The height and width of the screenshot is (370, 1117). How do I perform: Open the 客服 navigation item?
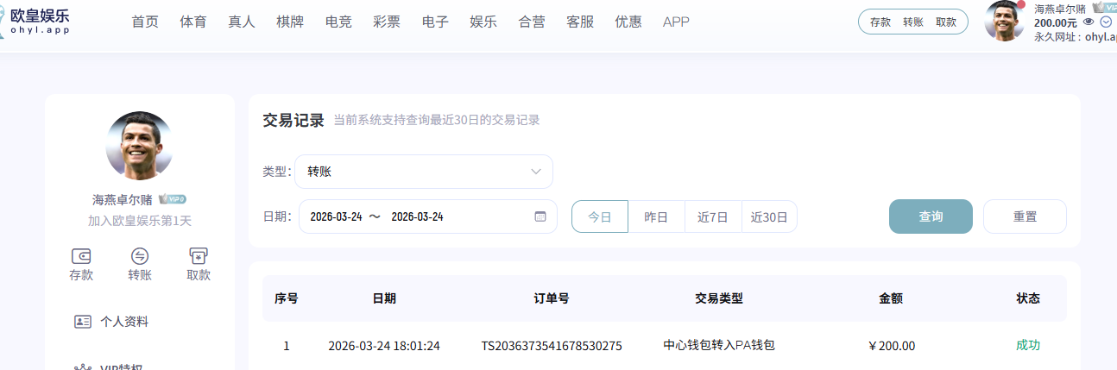pos(580,22)
